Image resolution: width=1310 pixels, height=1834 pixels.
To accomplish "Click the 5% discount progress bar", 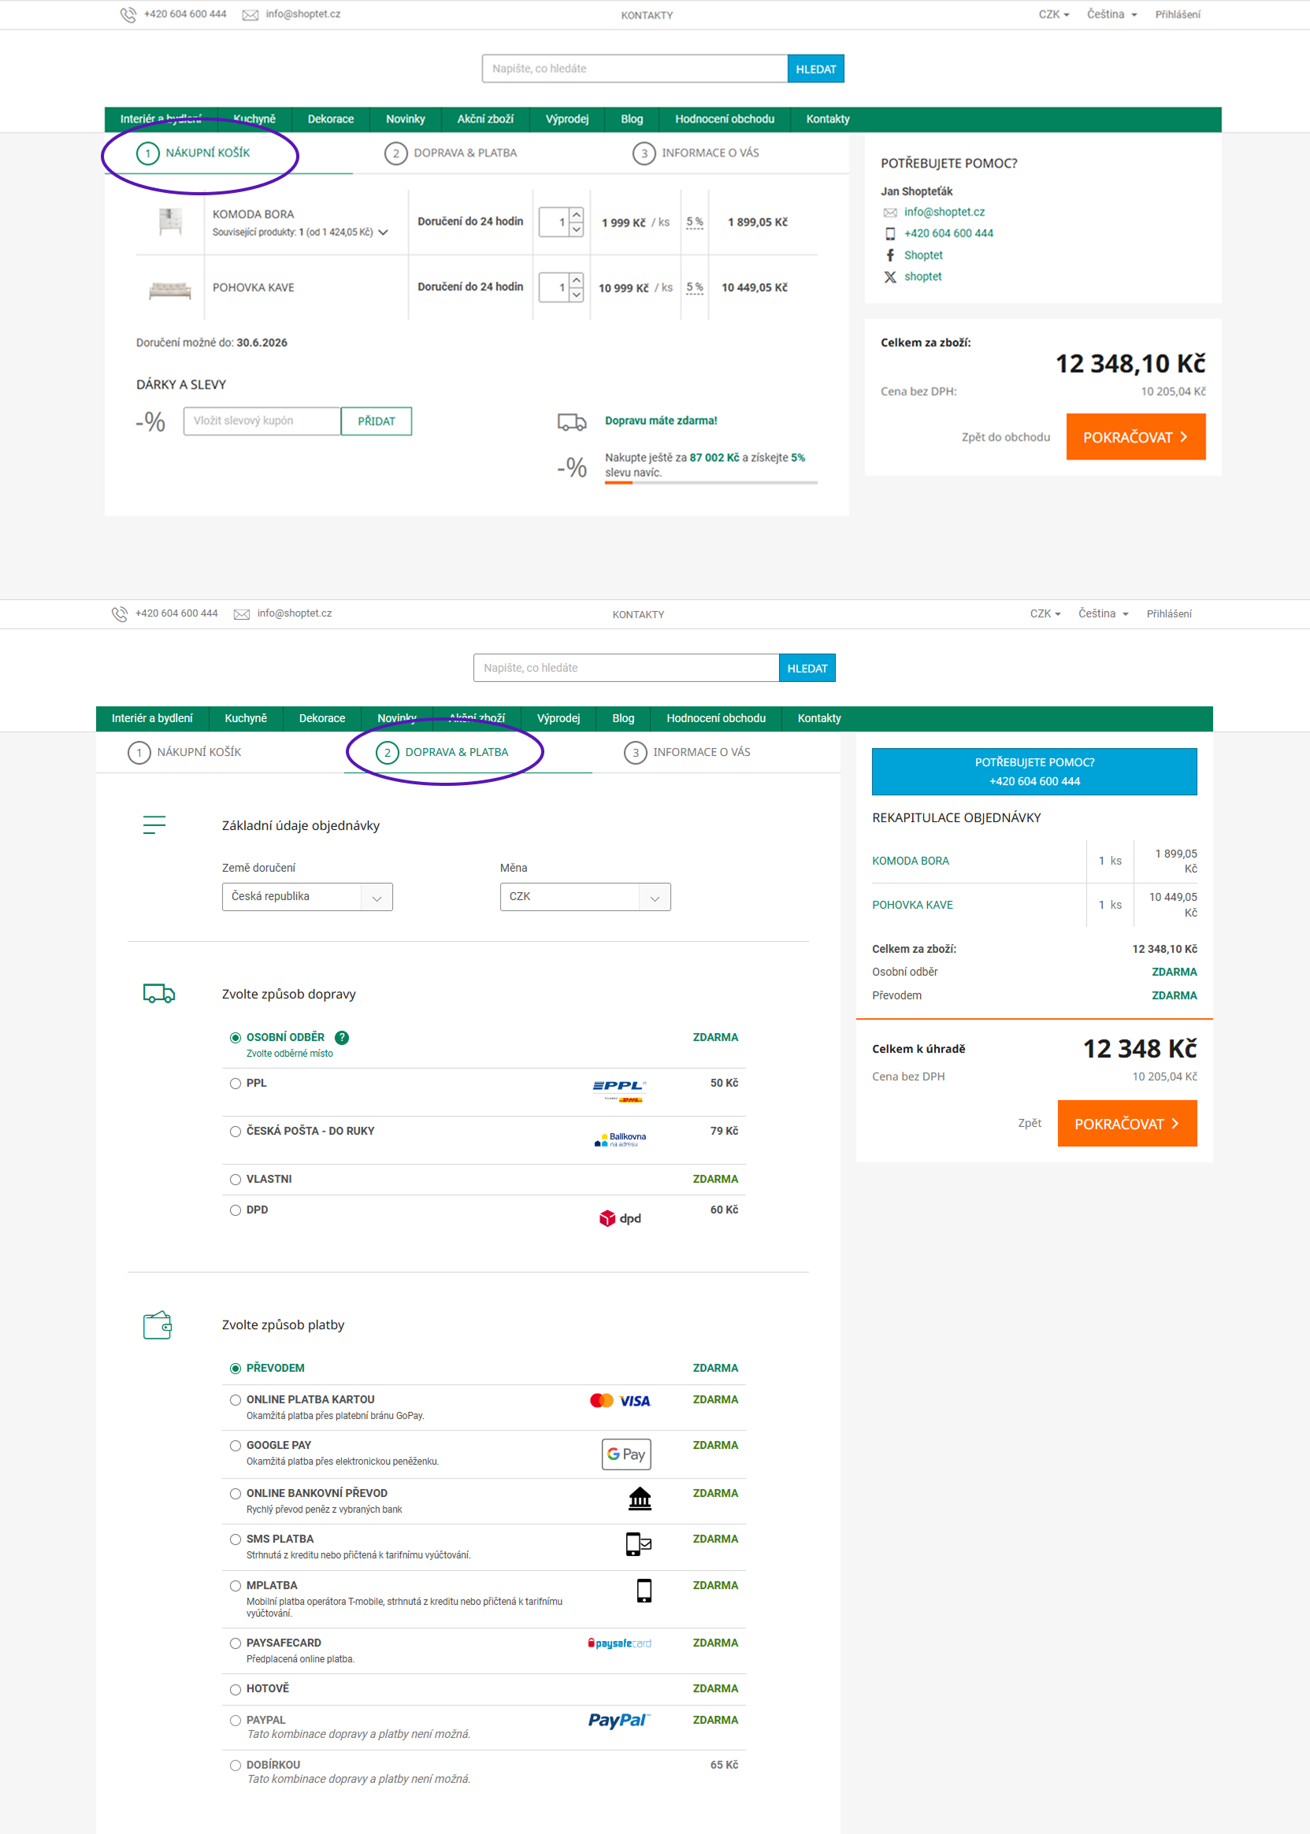I will click(x=711, y=483).
